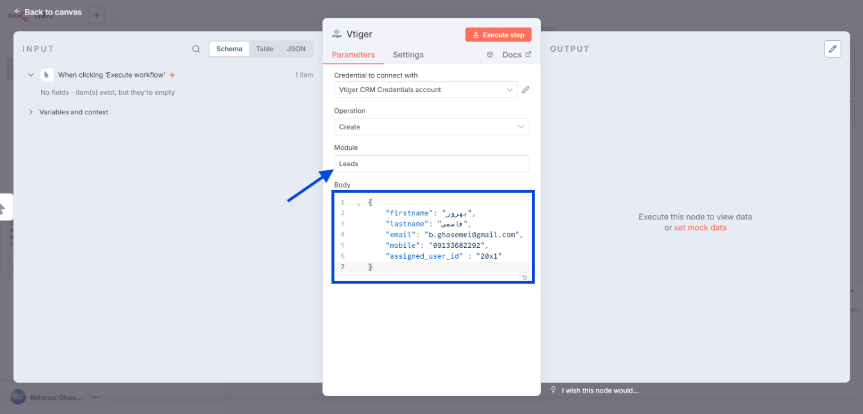Click the lightbulb feedback icon

(x=553, y=391)
